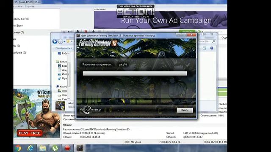
Task: Switch to the installer taskbar icon
Action: tap(80, 148)
